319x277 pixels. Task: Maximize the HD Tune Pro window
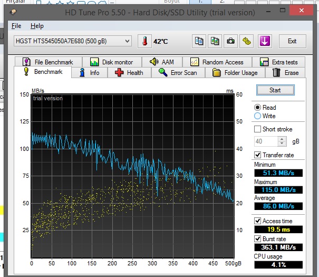283,11
